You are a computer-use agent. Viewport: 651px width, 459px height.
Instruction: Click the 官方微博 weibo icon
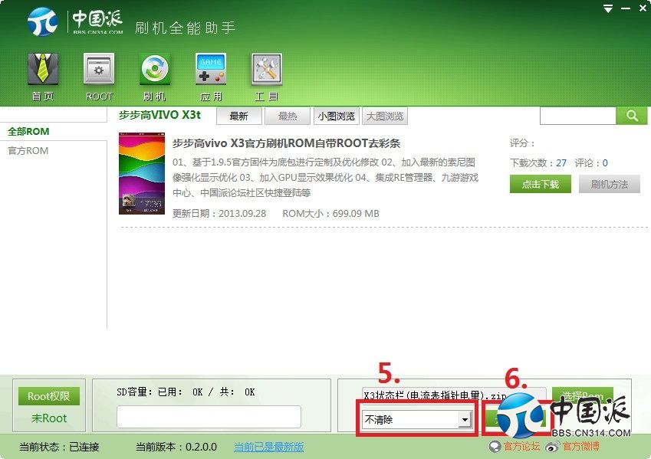pos(553,447)
